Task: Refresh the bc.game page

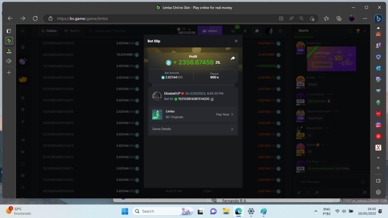Action: tap(35, 18)
